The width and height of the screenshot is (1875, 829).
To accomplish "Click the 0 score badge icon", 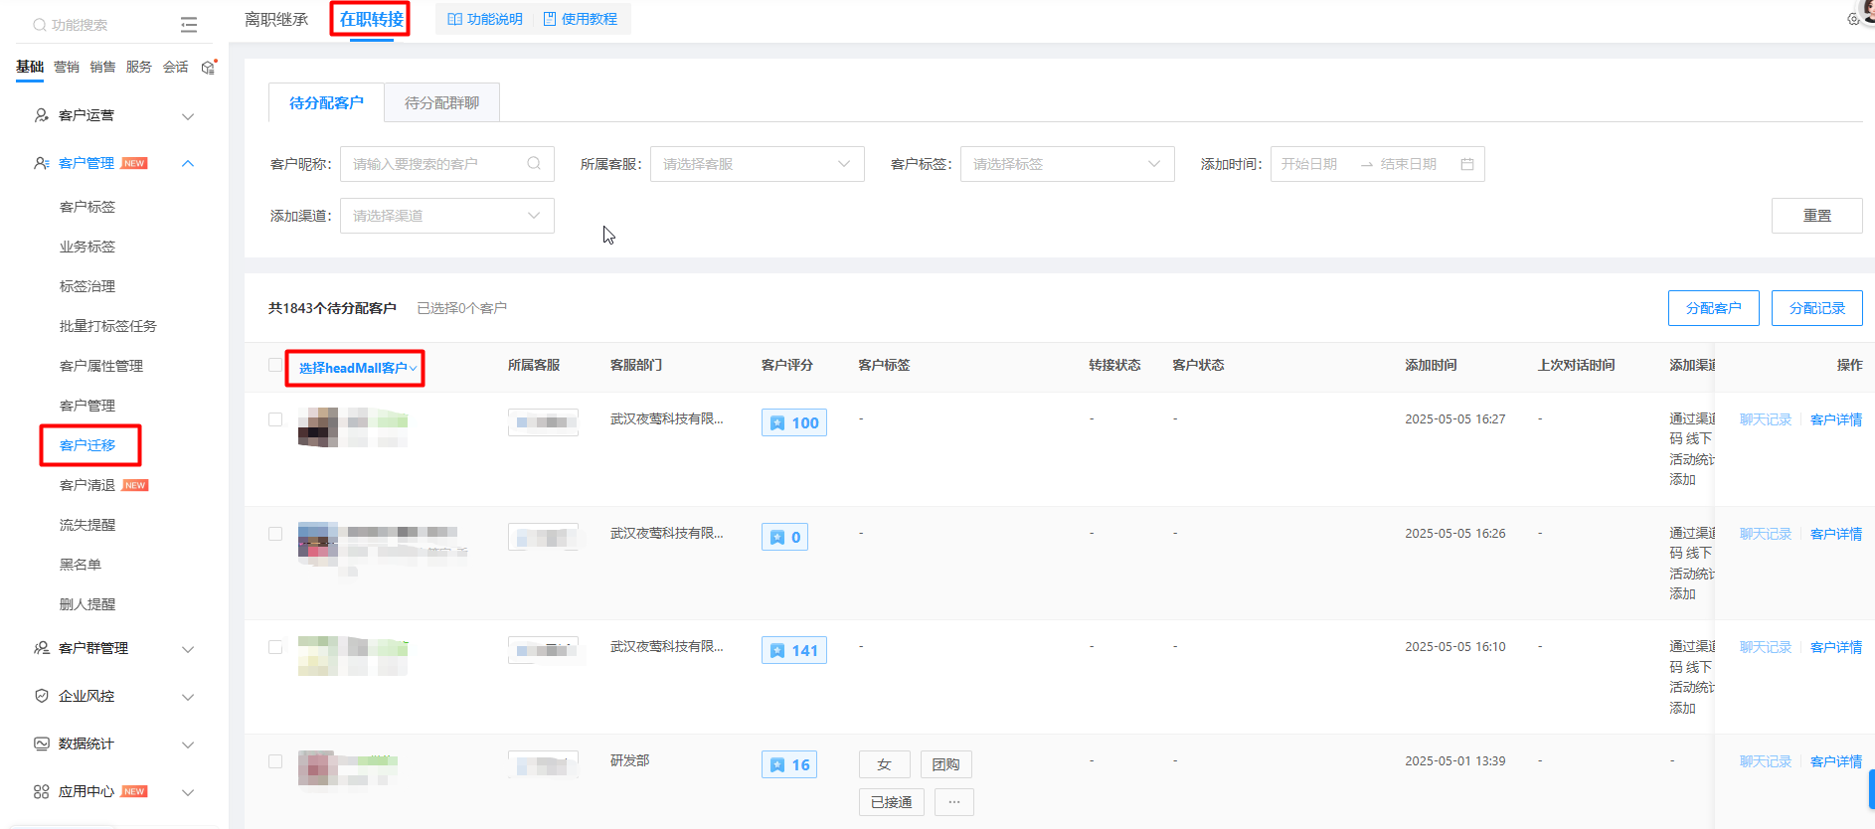I will (777, 538).
